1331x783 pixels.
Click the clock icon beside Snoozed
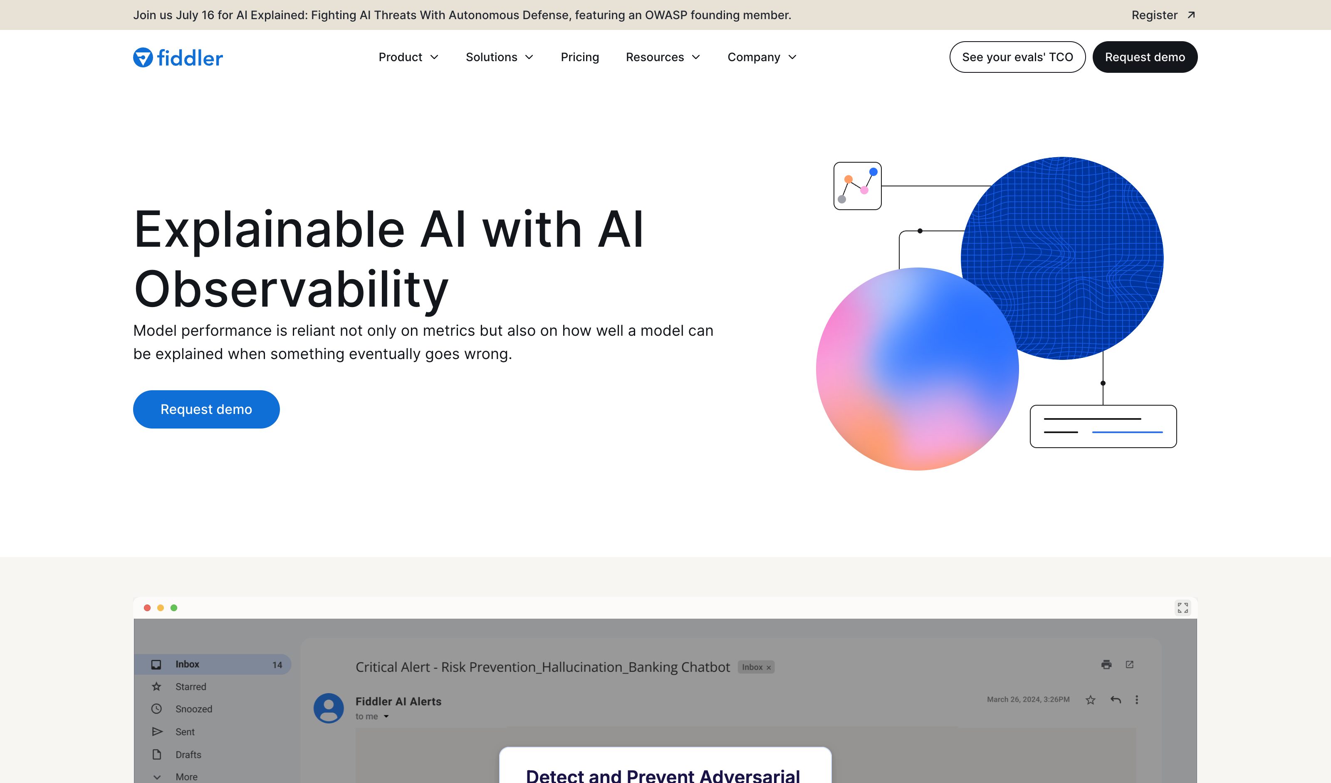pos(156,709)
